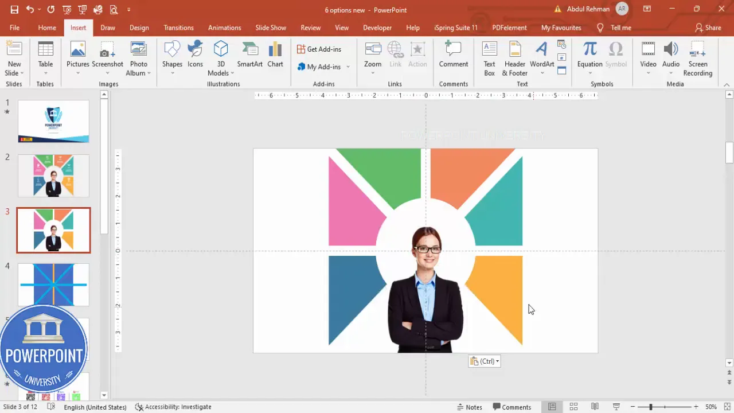Click the zoom slider handle
This screenshot has height=413, width=734.
point(650,407)
